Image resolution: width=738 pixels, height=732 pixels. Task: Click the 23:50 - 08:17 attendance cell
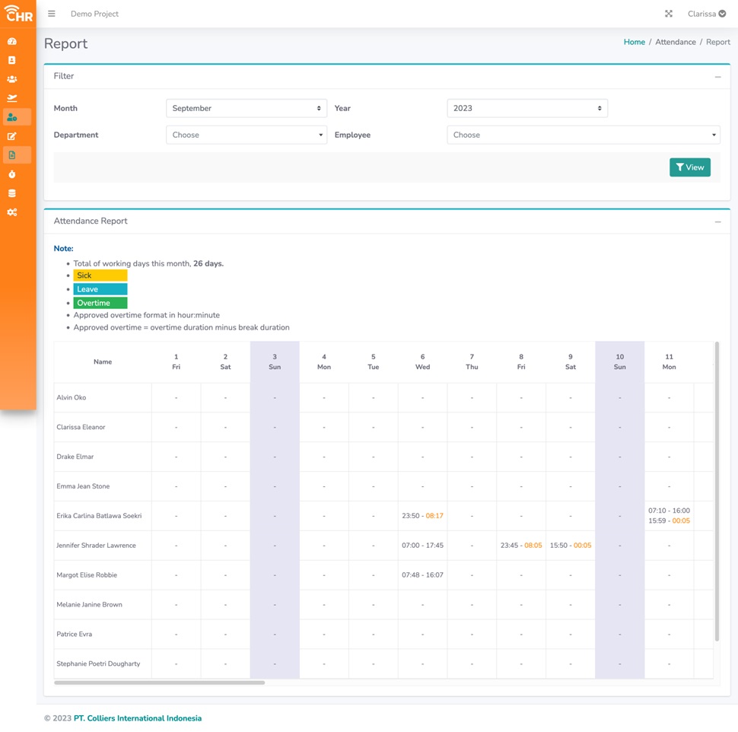[423, 516]
